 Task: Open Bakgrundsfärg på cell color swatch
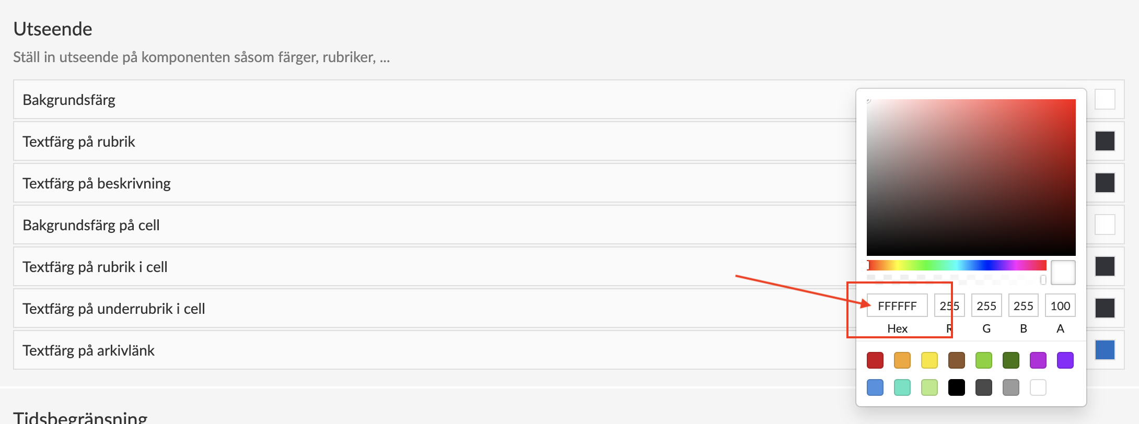pos(1105,225)
